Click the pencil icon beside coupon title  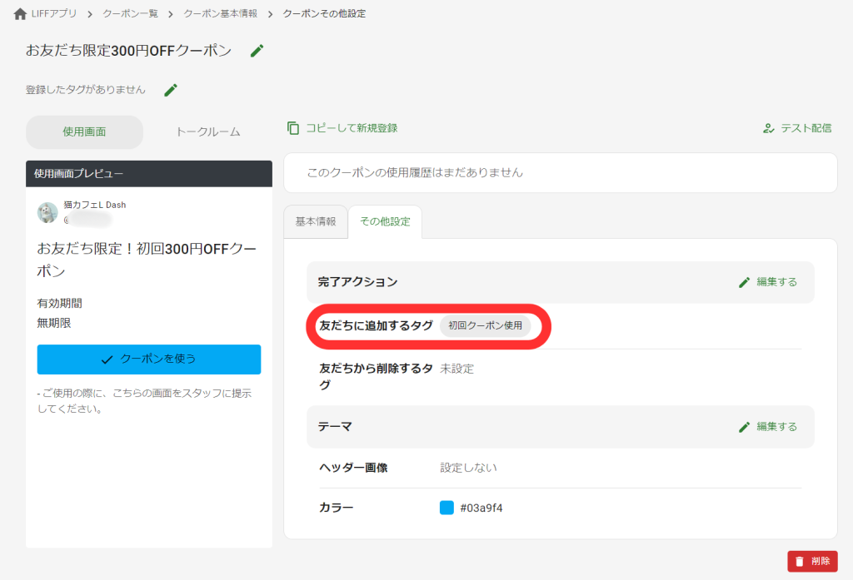click(257, 50)
